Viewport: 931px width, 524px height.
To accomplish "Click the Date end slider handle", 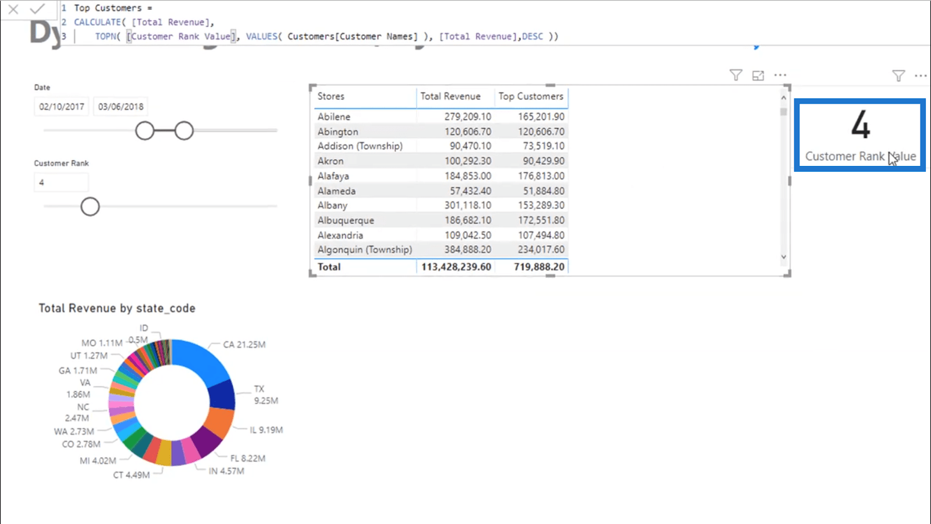I will pos(184,131).
